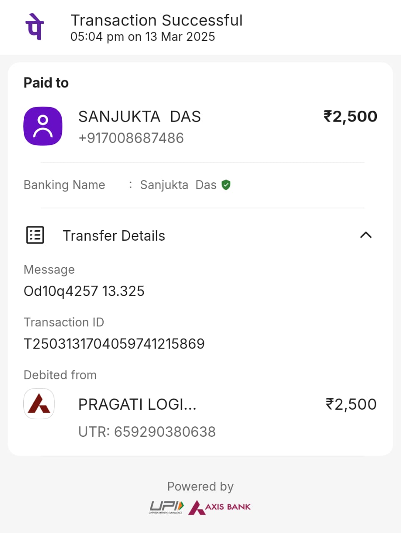Screen dimensions: 401x533
Task: Click the Transfer Details list icon
Action: (x=35, y=235)
